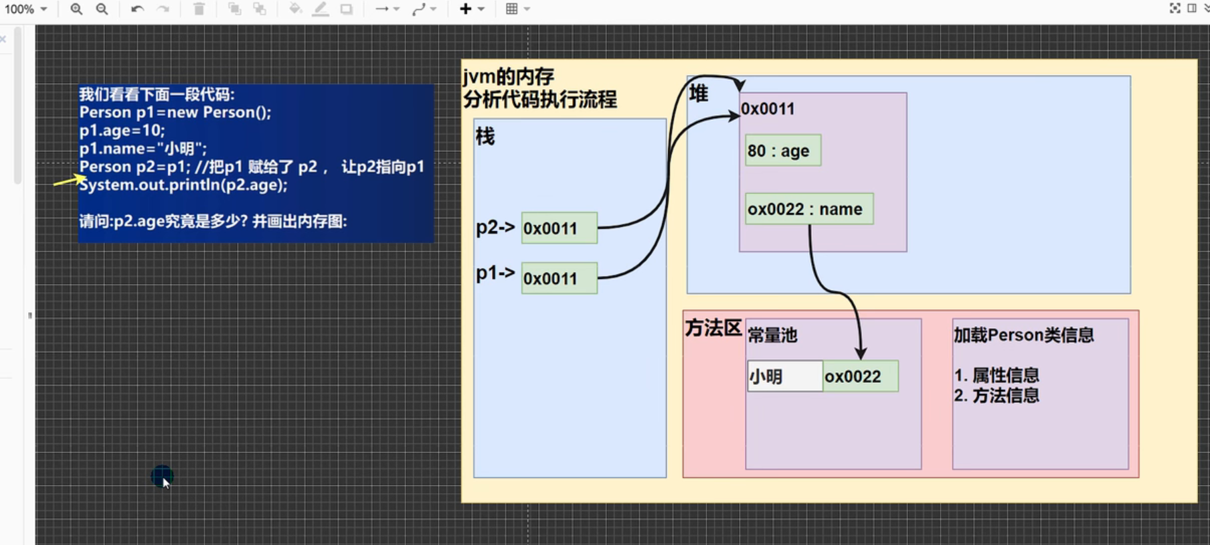1210x545 pixels.
Task: Click the redo arrow icon
Action: pyautogui.click(x=163, y=9)
